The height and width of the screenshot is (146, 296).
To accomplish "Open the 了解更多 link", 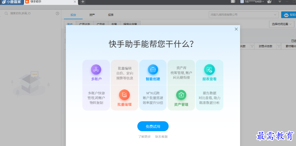I will click(x=144, y=137).
